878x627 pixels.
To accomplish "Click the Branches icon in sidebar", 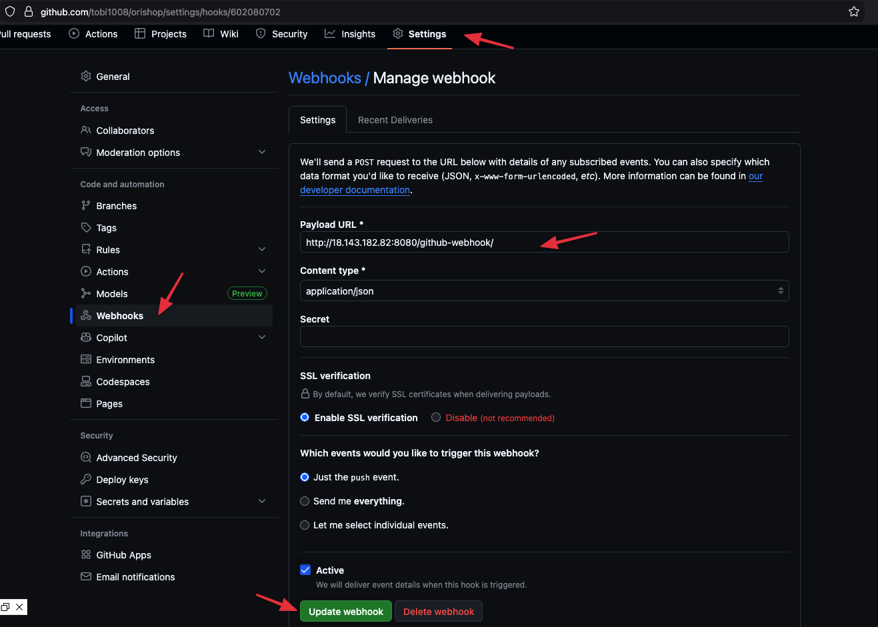I will (86, 206).
